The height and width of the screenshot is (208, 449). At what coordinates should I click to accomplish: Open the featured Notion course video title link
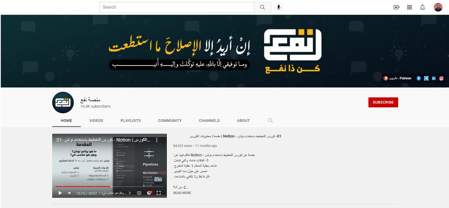pyautogui.click(x=235, y=136)
